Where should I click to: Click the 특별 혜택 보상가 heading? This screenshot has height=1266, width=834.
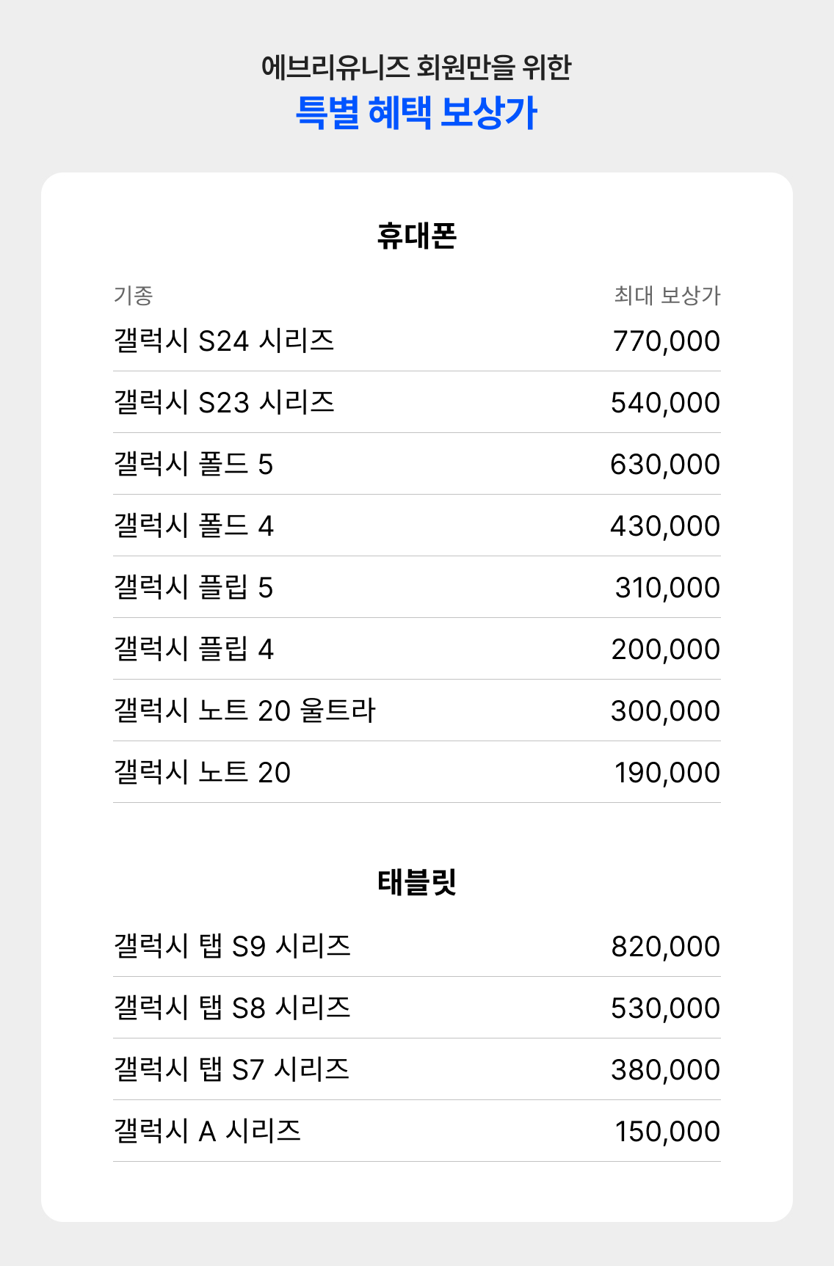(x=416, y=113)
